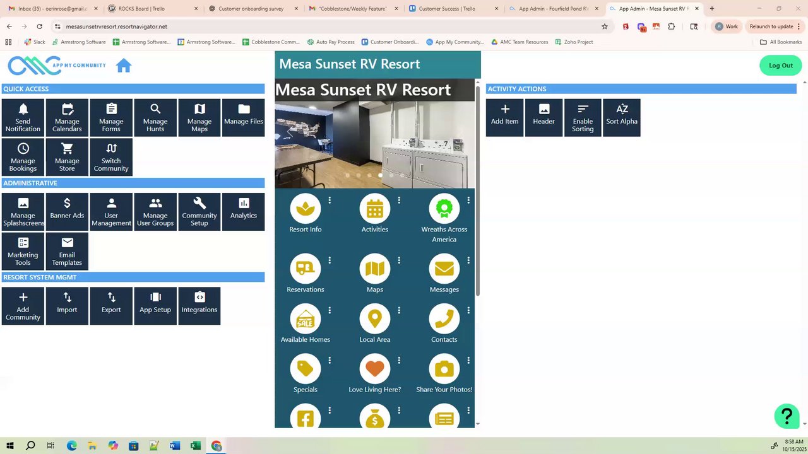Open Analytics tile
The width and height of the screenshot is (808, 454).
click(244, 212)
